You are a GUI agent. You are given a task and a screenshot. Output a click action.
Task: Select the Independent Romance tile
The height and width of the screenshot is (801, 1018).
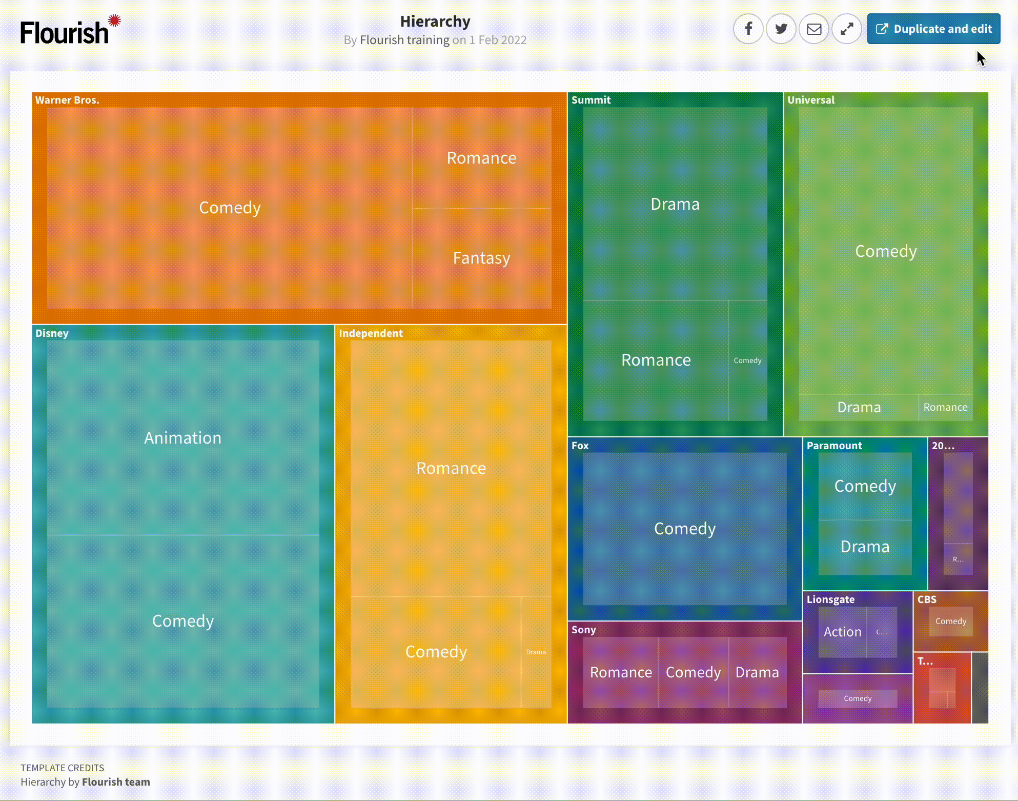click(451, 468)
